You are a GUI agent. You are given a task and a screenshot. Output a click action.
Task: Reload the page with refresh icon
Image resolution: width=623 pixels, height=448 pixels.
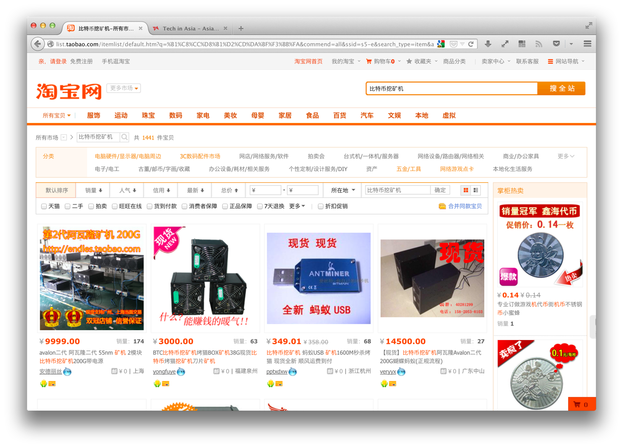point(471,44)
